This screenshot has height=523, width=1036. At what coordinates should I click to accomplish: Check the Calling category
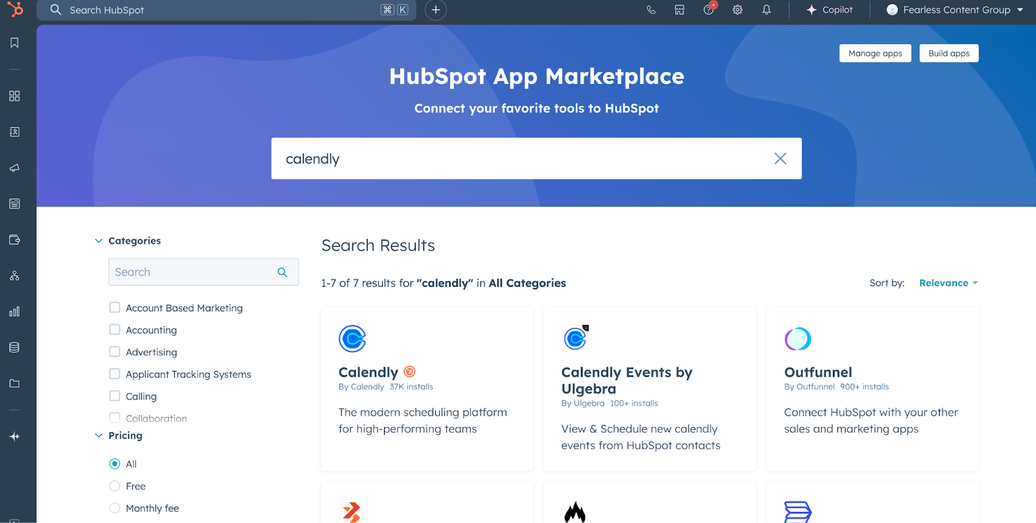(115, 395)
